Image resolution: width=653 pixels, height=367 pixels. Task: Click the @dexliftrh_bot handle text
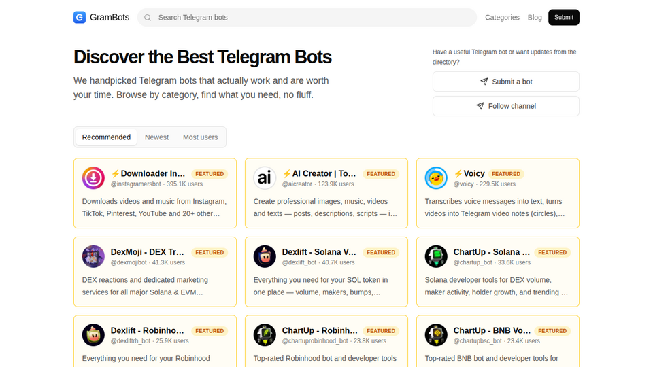(x=131, y=341)
